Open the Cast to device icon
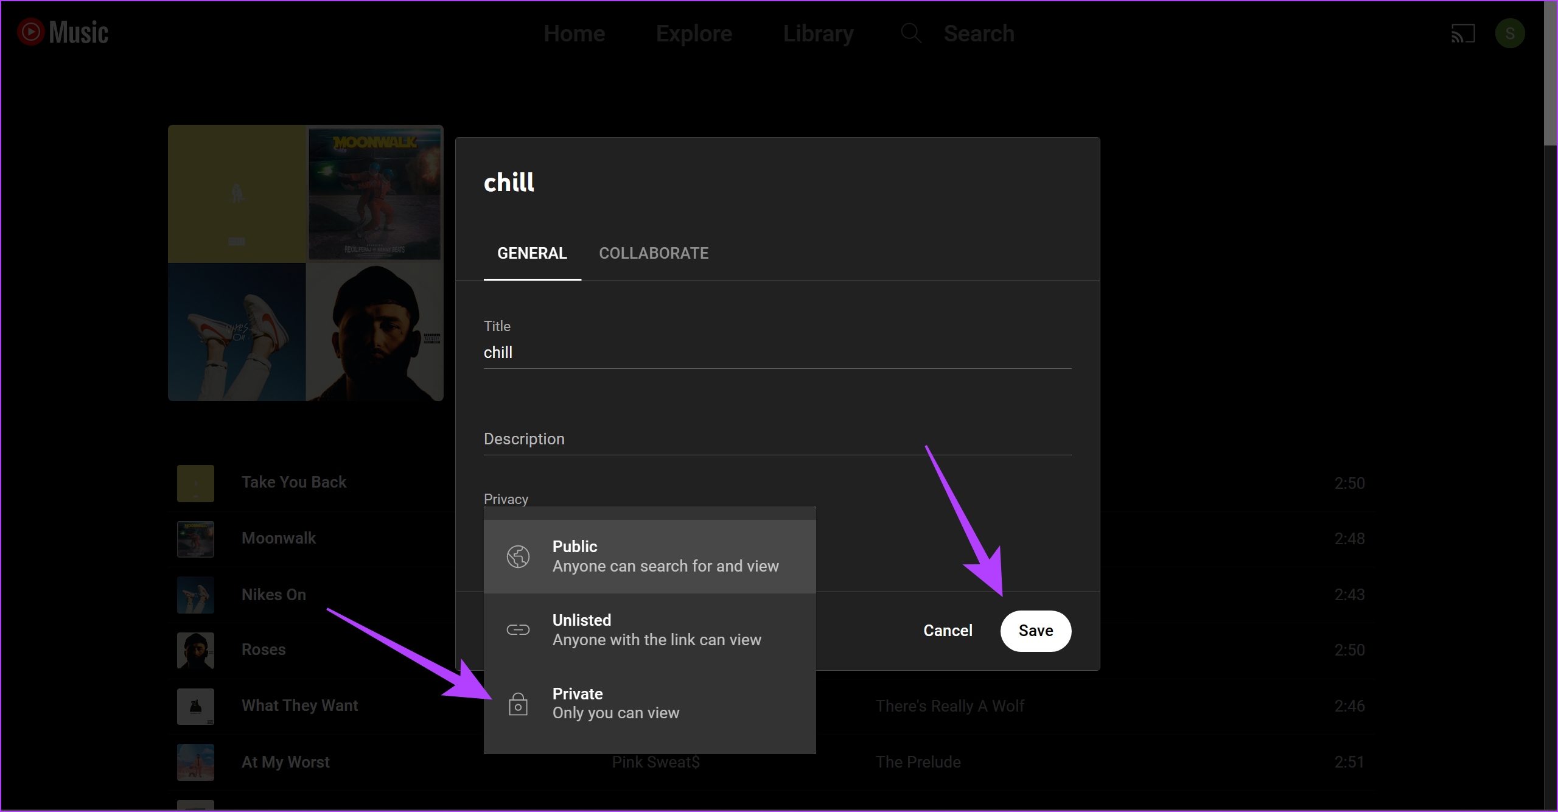The width and height of the screenshot is (1558, 812). (x=1462, y=33)
